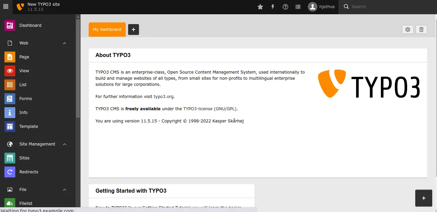Image resolution: width=437 pixels, height=212 pixels.
Task: Open the flush cache lightning icon
Action: (273, 7)
